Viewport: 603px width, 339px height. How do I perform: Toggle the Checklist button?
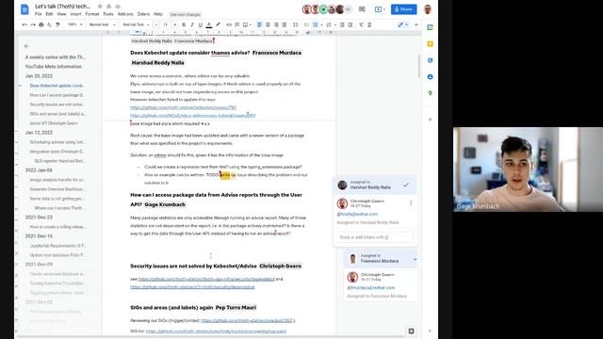pyautogui.click(x=306, y=24)
